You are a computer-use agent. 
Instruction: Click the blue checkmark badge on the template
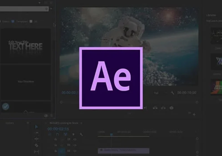pyautogui.click(x=6, y=106)
